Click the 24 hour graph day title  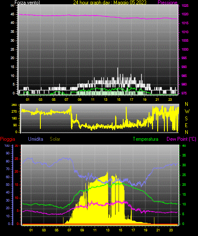110,3
